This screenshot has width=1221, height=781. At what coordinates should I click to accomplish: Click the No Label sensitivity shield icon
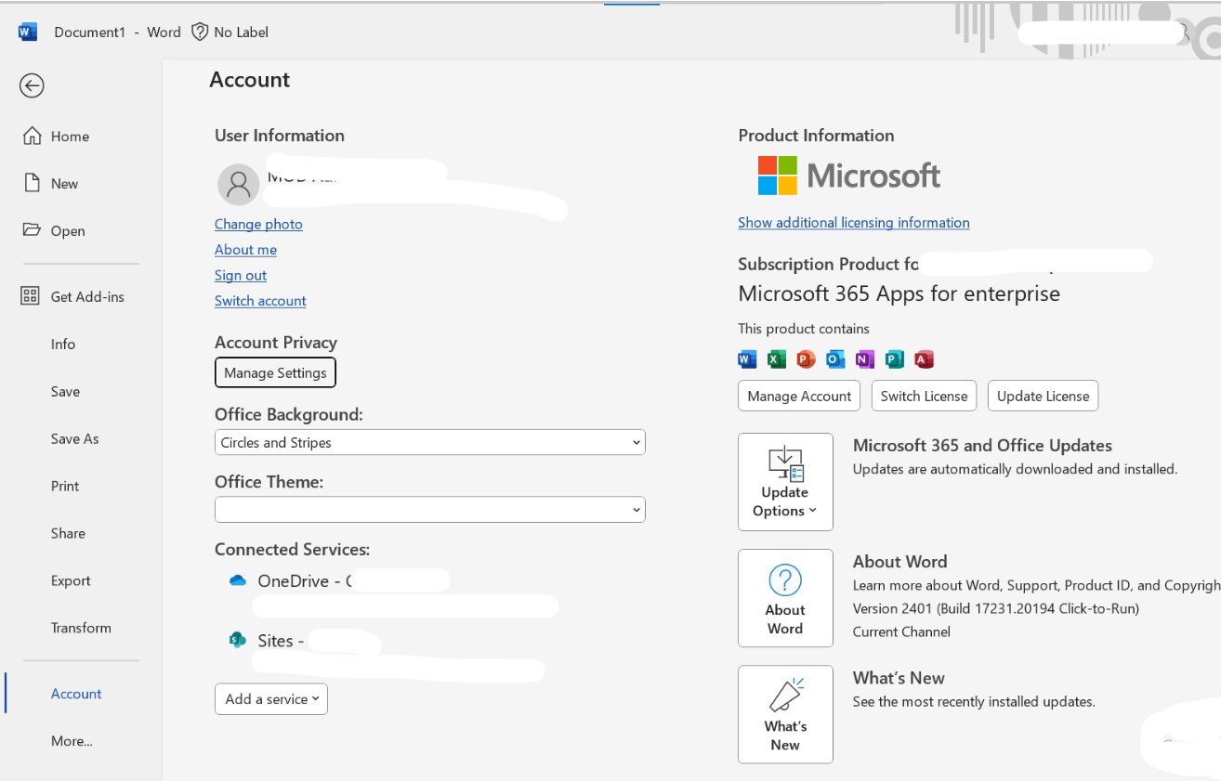tap(200, 32)
